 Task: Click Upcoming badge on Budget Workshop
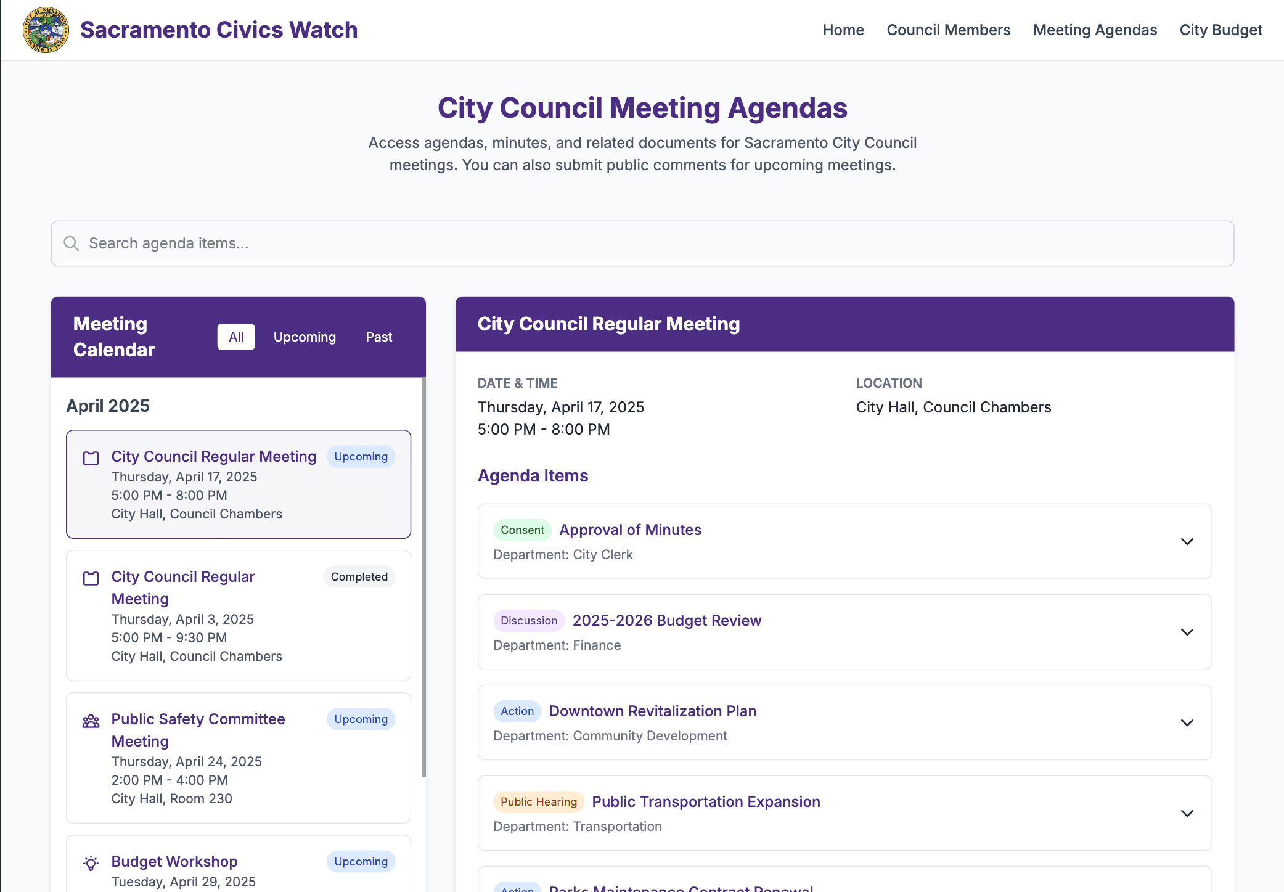click(x=361, y=861)
